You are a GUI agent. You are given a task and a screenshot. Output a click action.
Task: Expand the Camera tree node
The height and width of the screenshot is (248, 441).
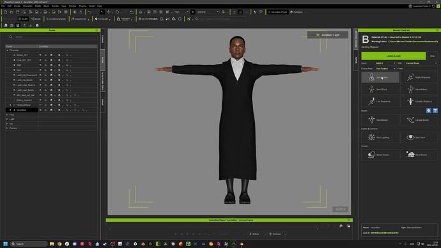point(7,128)
